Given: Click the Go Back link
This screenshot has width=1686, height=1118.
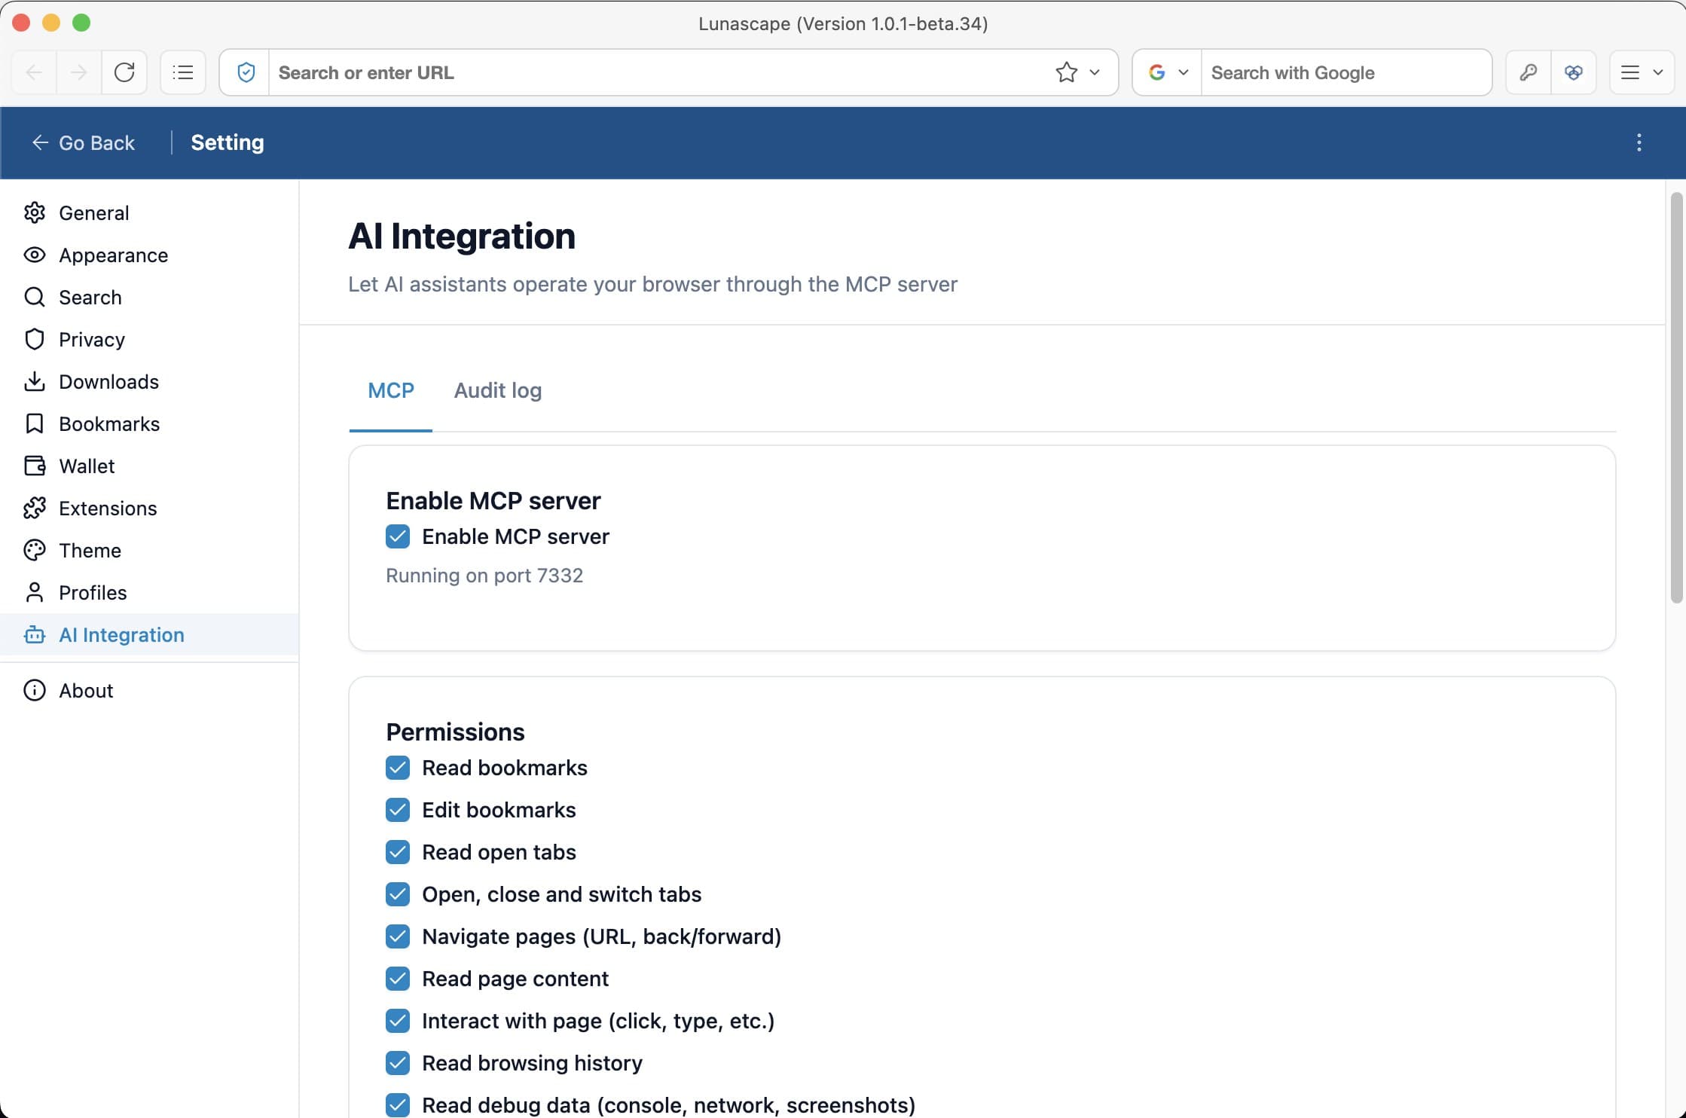Looking at the screenshot, I should coord(83,142).
